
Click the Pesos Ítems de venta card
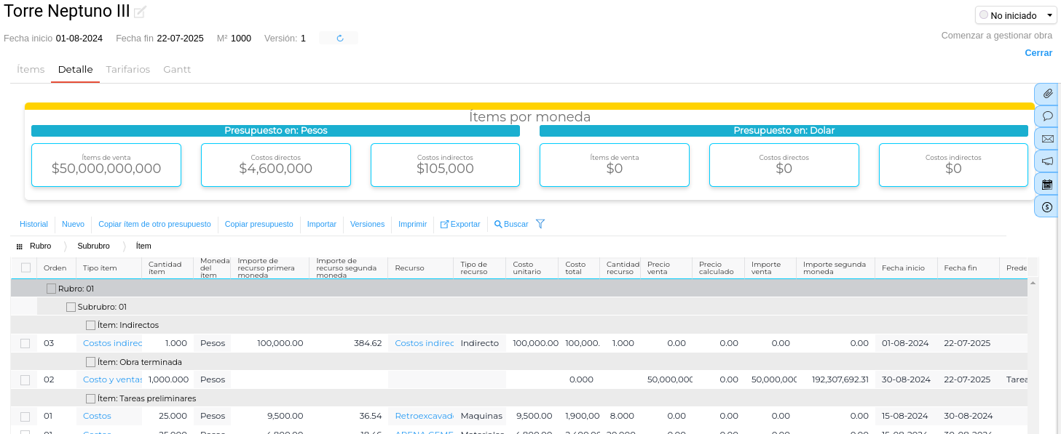click(106, 165)
